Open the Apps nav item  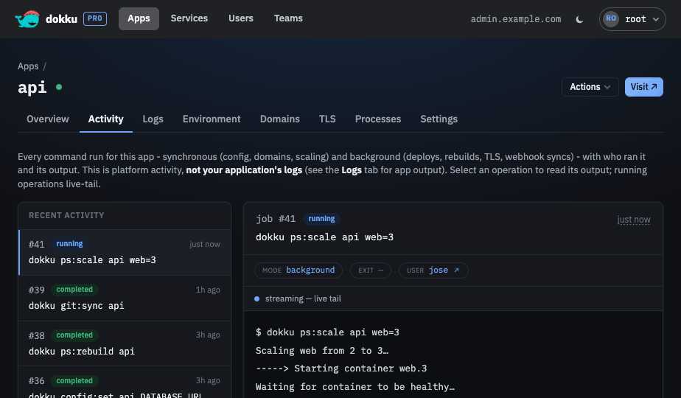pos(139,18)
